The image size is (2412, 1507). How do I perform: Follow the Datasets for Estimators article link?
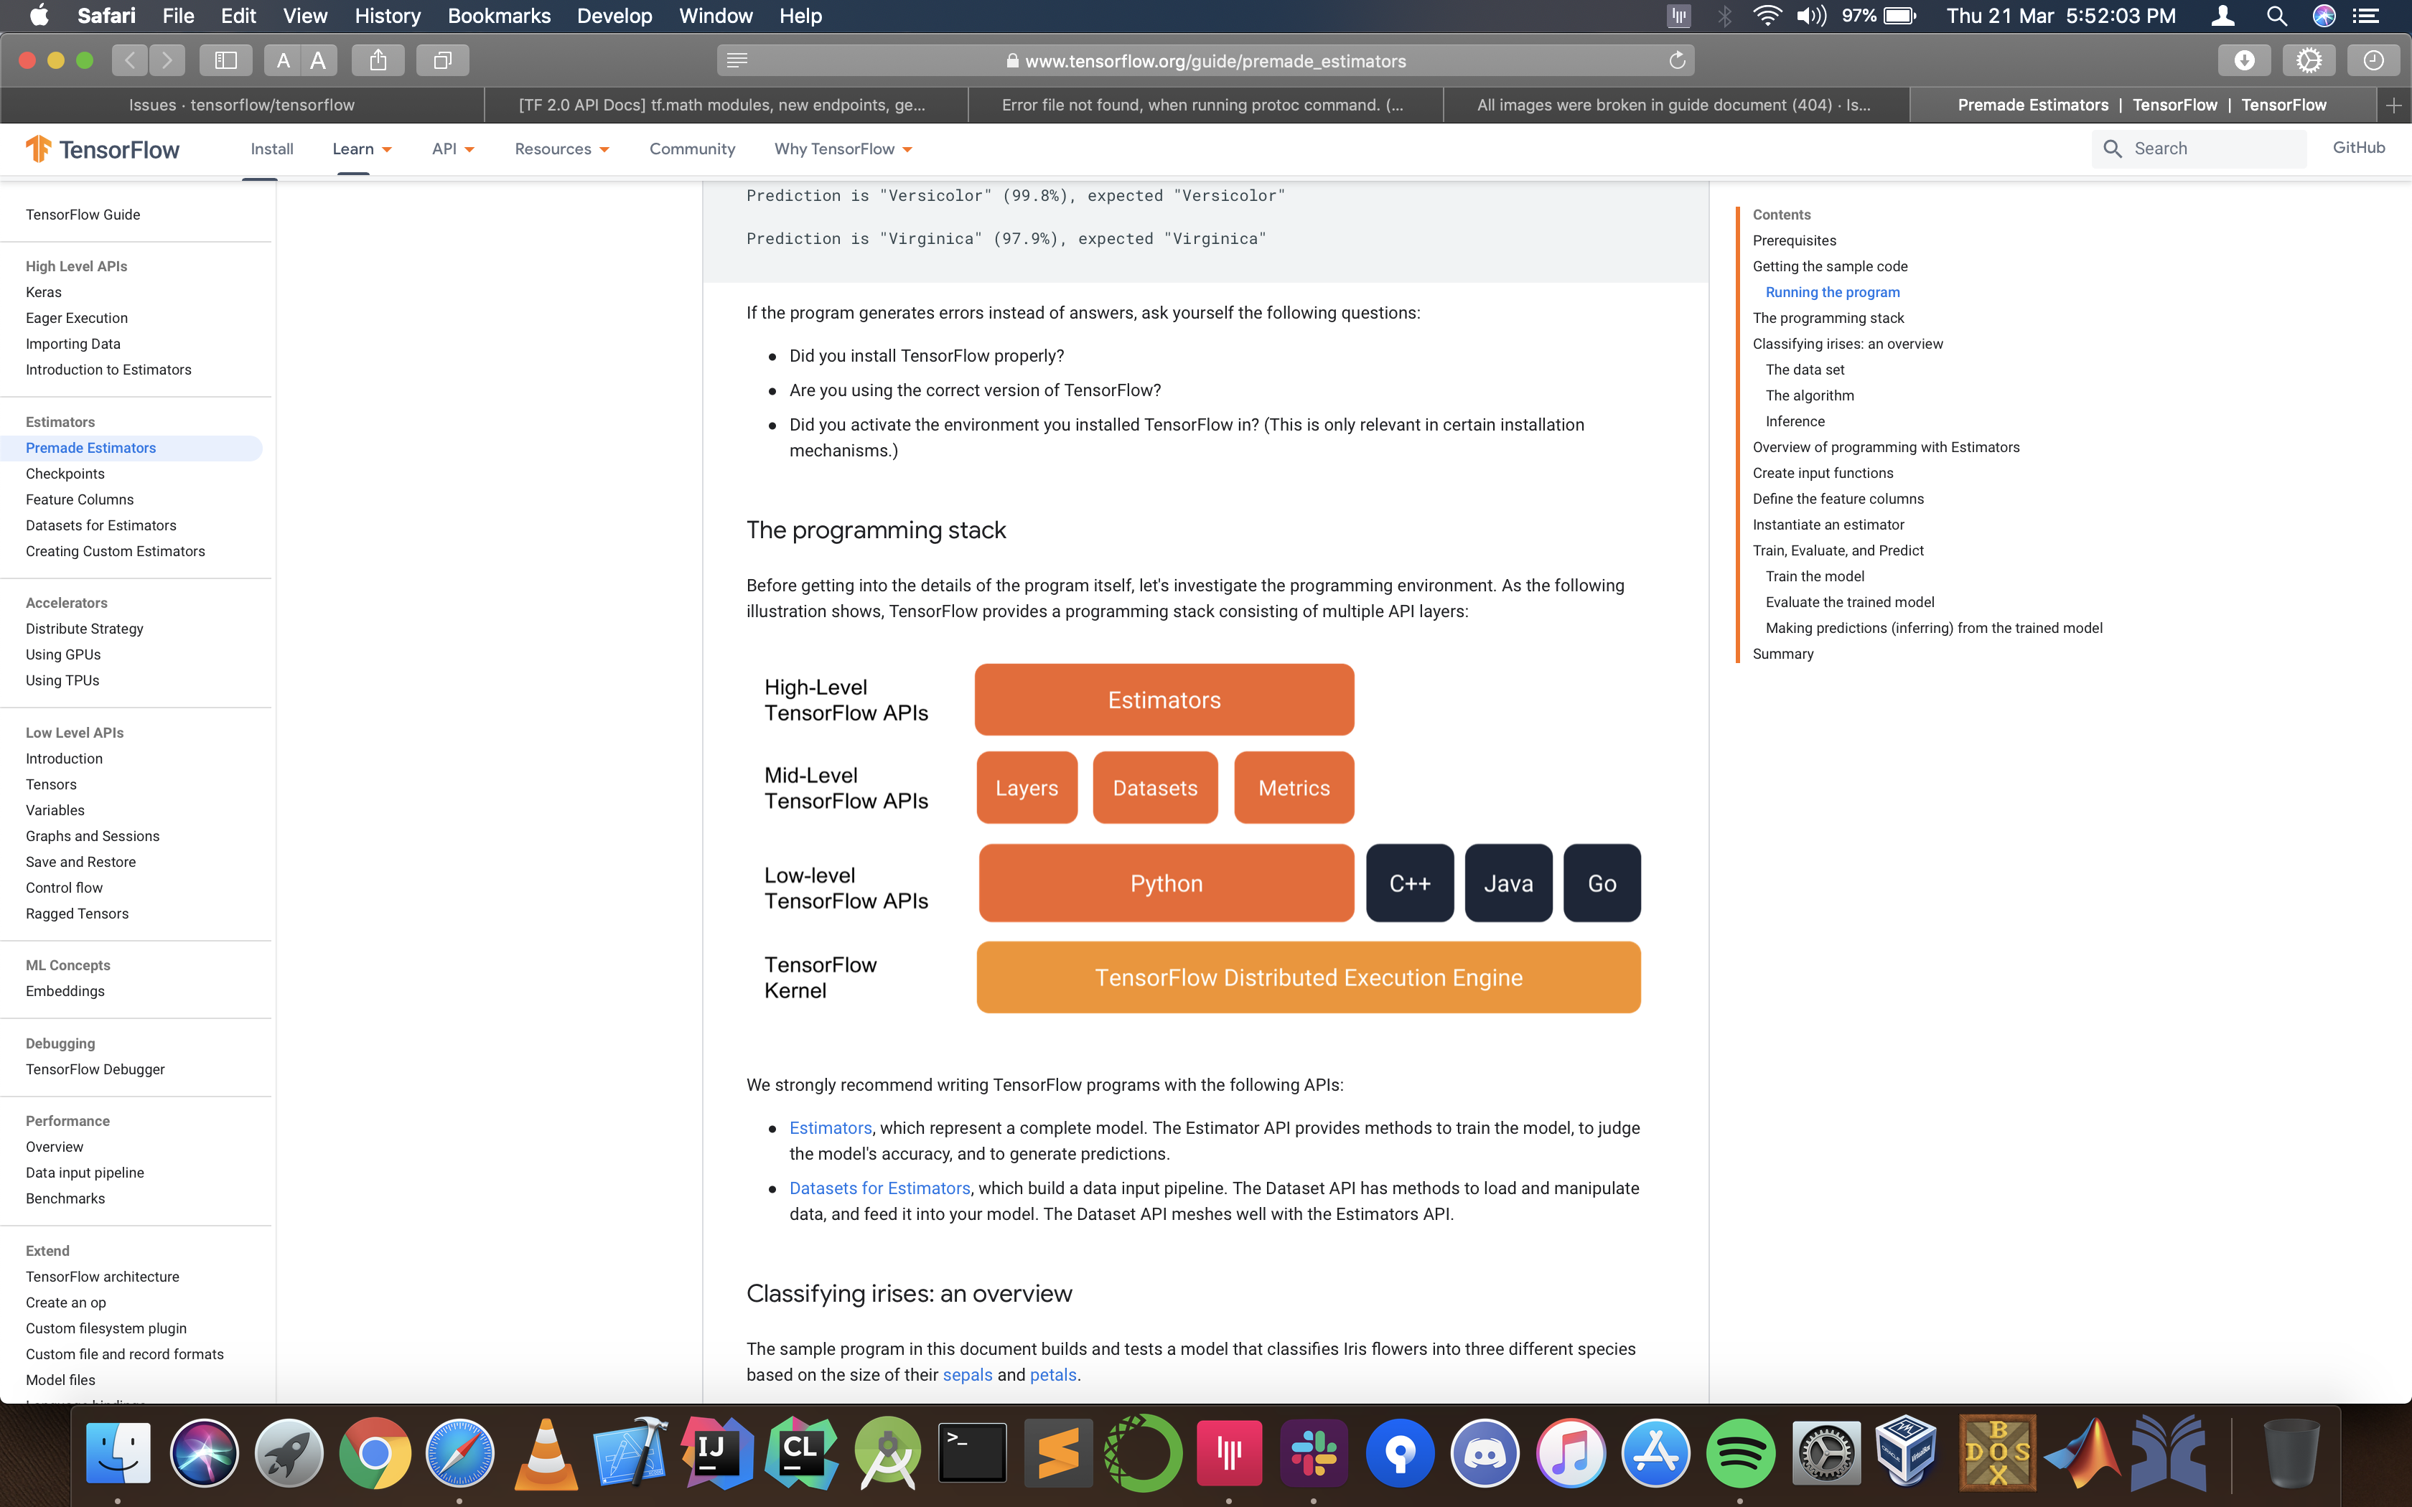(879, 1188)
